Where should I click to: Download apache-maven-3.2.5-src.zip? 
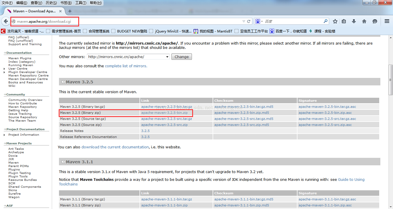164,125
